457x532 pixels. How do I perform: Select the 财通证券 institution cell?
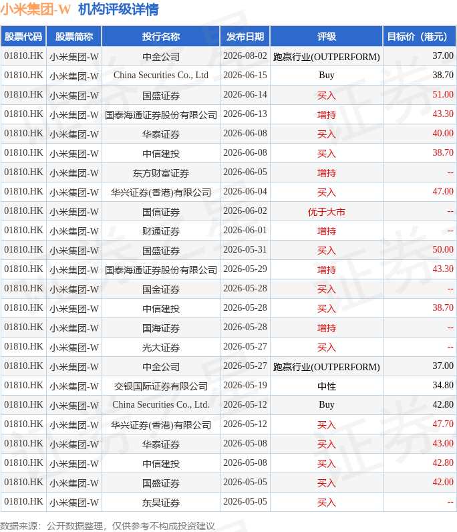coord(161,231)
